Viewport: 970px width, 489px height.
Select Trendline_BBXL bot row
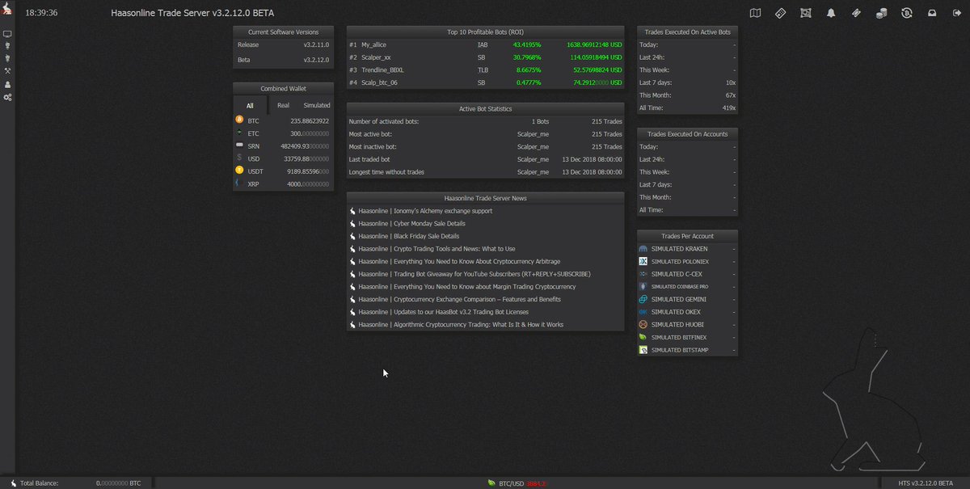(x=485, y=70)
